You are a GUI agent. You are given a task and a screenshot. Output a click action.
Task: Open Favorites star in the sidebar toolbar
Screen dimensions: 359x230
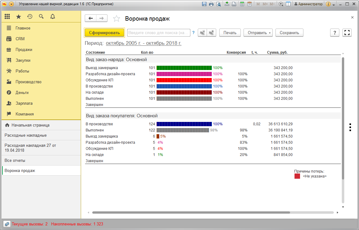18,17
